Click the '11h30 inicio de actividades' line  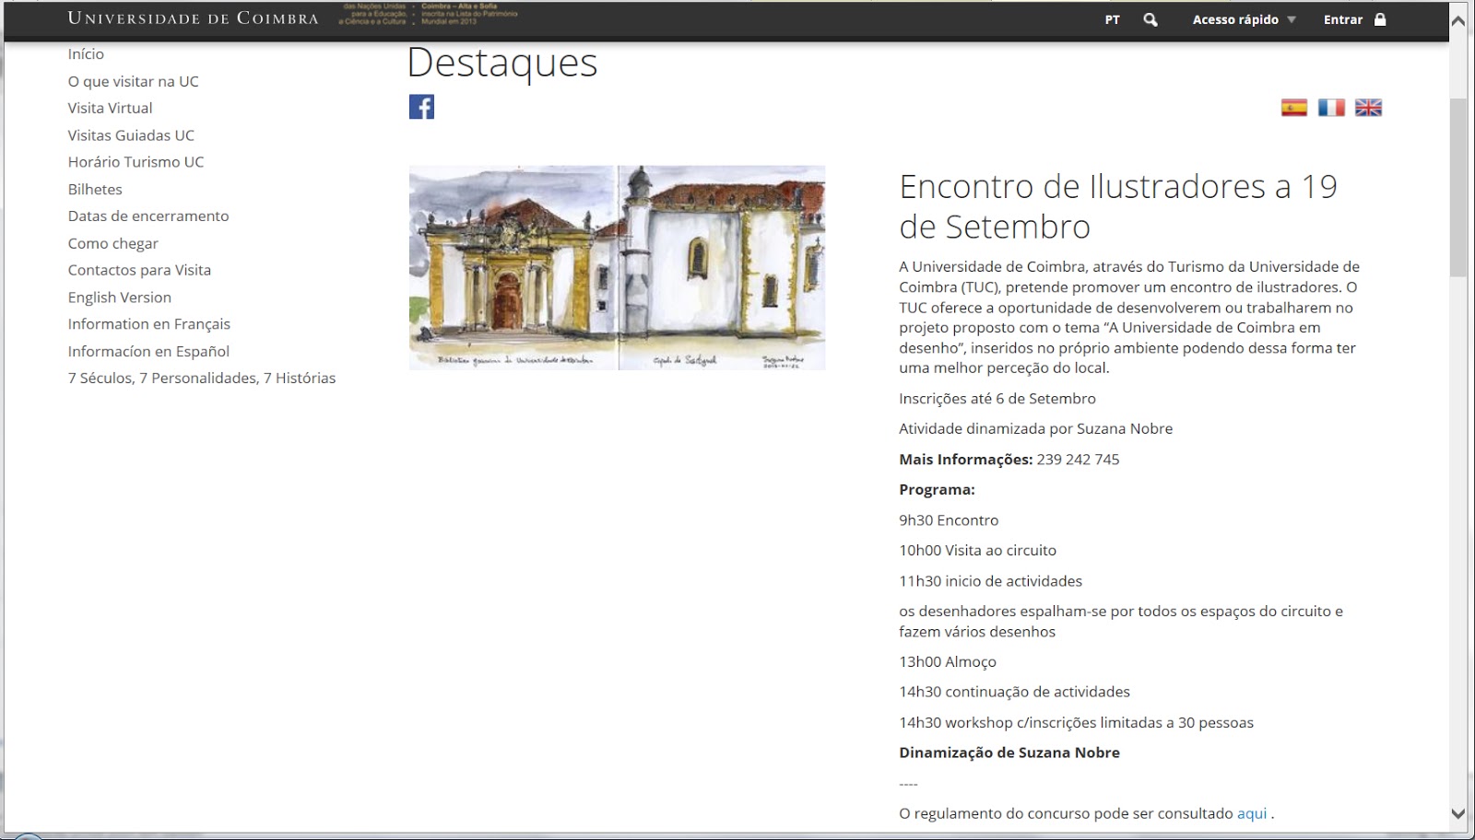tap(991, 581)
